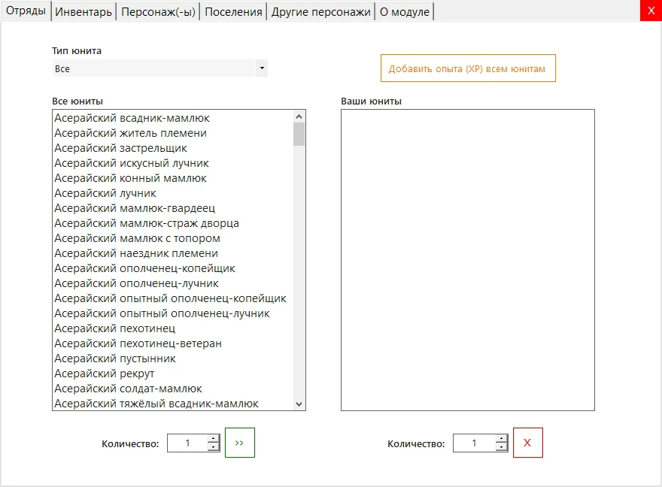
Task: Open the Поселения tab
Action: (233, 11)
